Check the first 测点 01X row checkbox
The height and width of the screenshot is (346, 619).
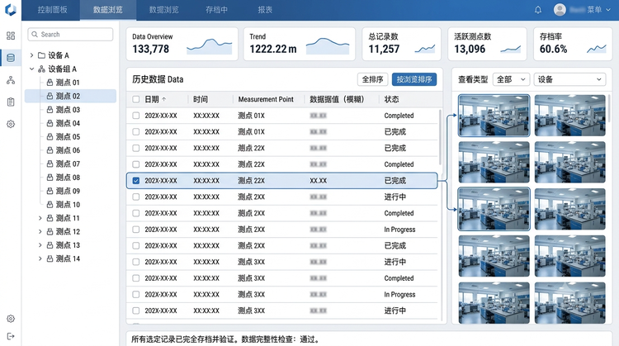pos(136,116)
